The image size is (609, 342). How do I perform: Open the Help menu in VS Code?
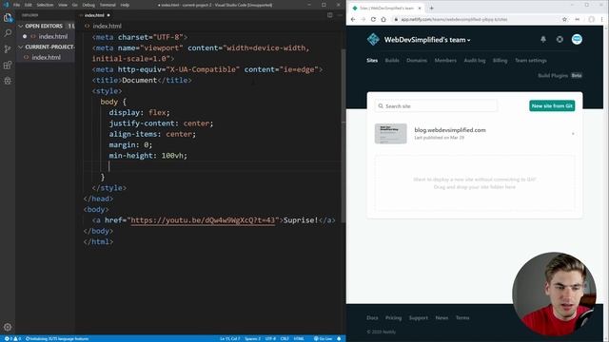click(125, 5)
